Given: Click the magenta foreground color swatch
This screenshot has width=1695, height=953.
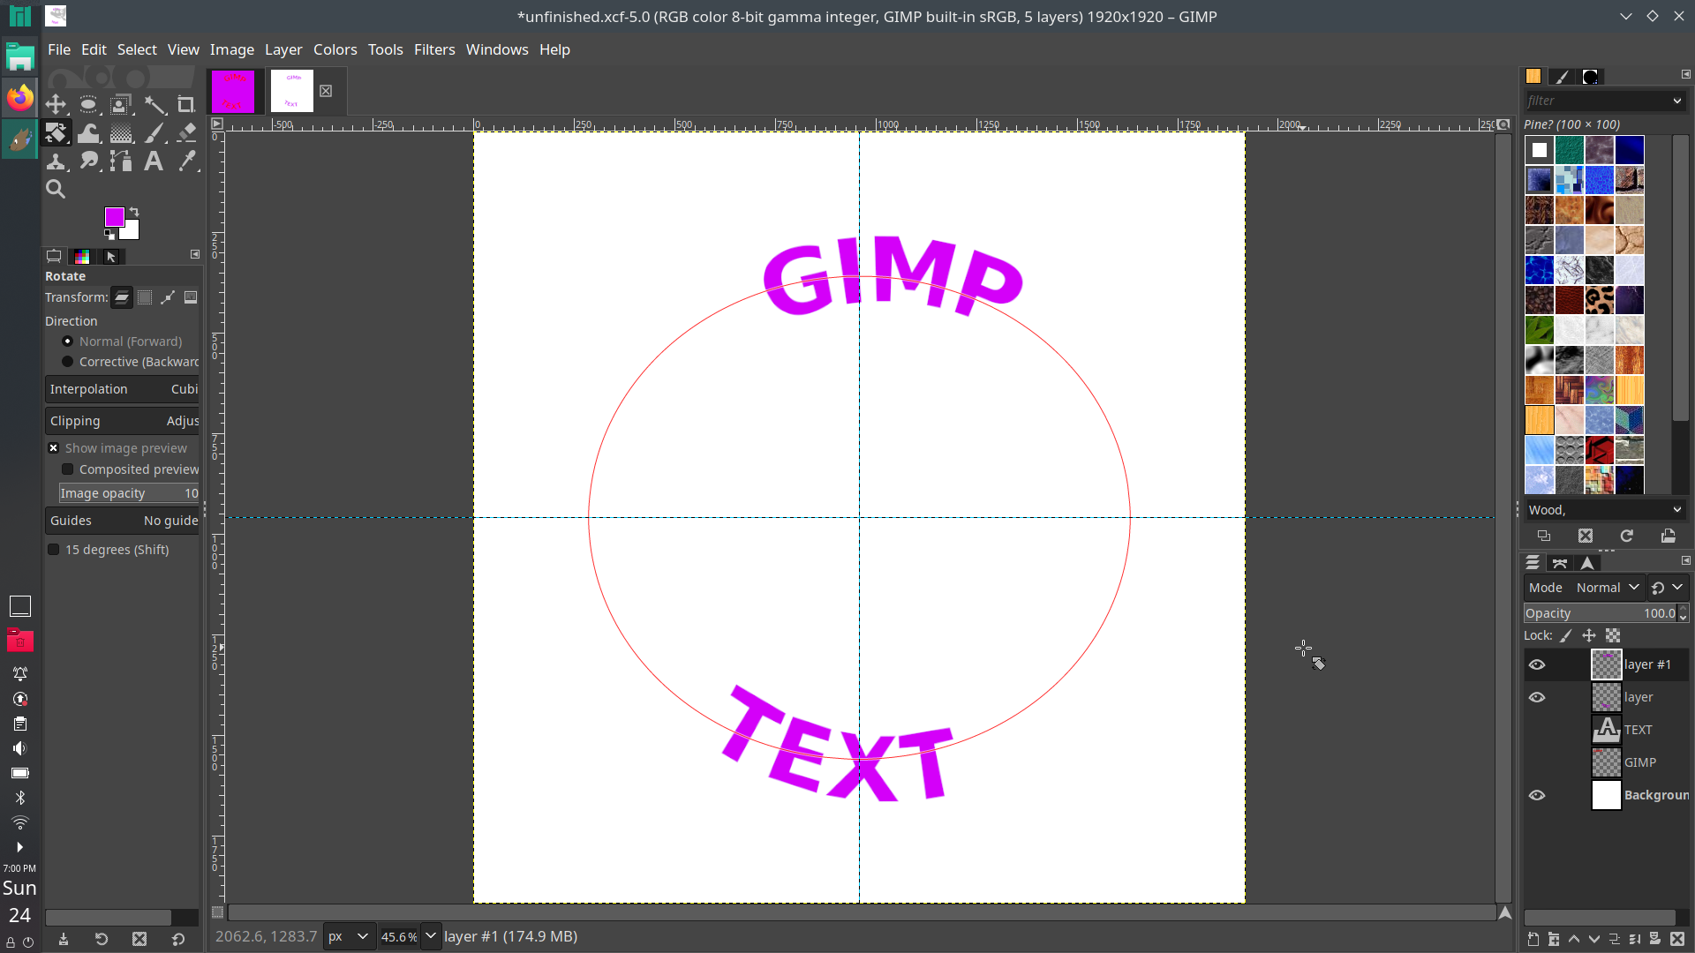Looking at the screenshot, I should 114,216.
